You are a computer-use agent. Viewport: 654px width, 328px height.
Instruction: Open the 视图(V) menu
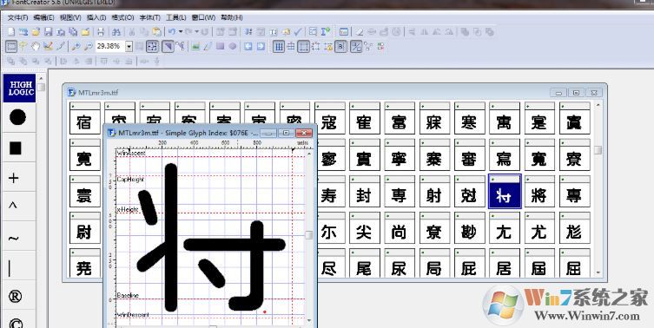[x=70, y=17]
